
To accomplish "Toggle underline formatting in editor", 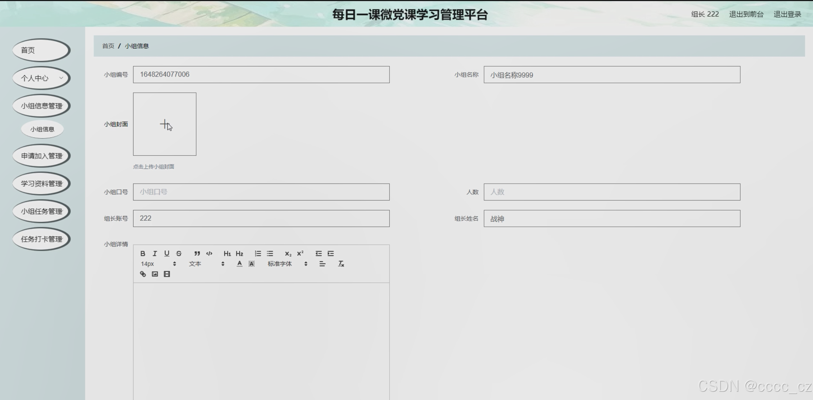I will pyautogui.click(x=167, y=253).
